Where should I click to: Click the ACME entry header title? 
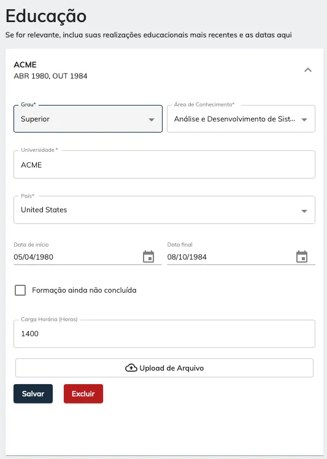point(25,64)
